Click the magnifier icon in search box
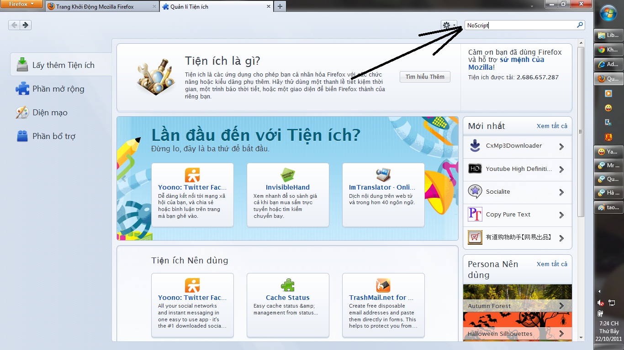This screenshot has width=624, height=350. pyautogui.click(x=580, y=25)
